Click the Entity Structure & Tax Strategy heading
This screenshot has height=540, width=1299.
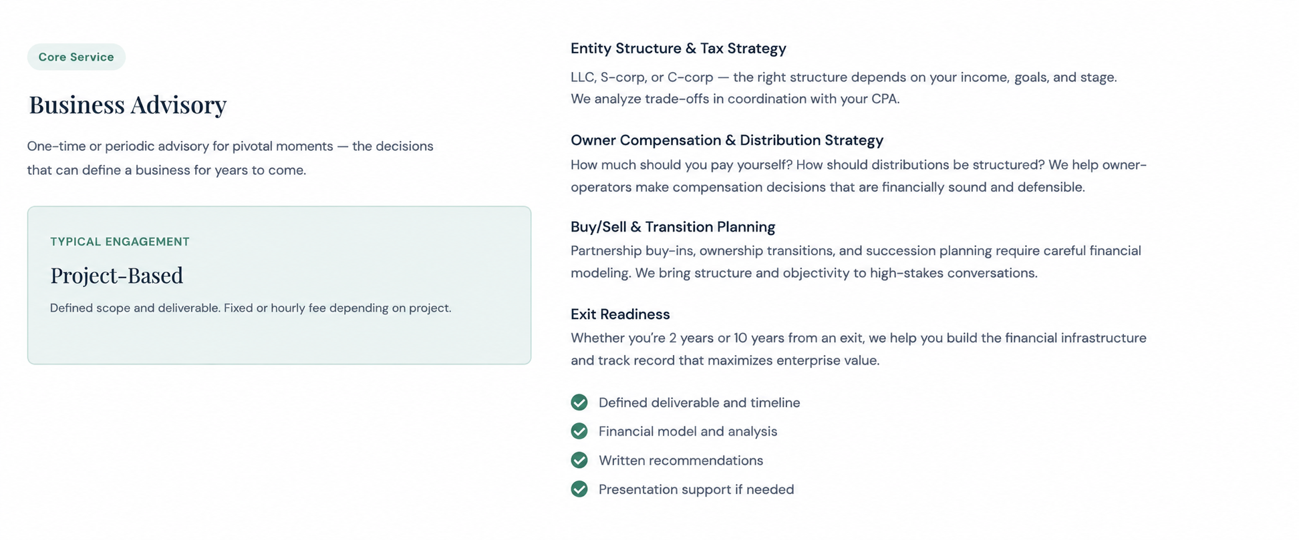(678, 48)
